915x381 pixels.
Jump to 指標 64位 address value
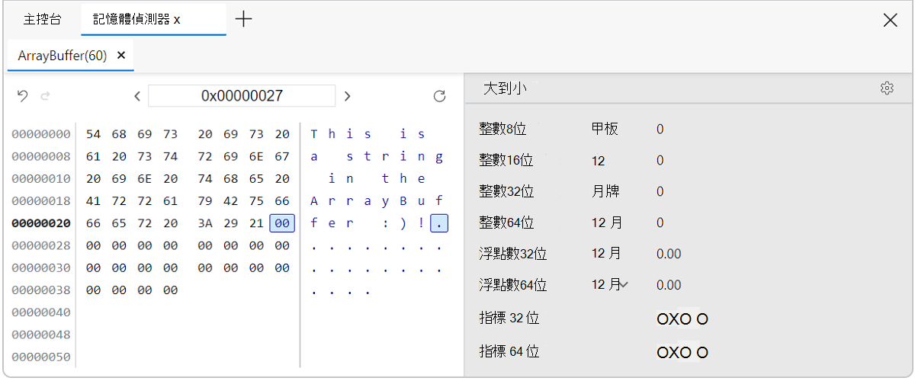[x=682, y=352]
